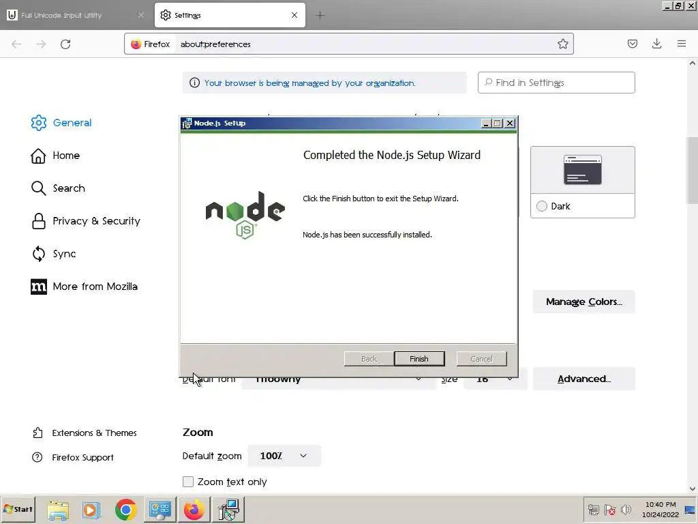Viewport: 698px width, 524px height.
Task: Click scrollbar up arrow in Settings page
Action: [693, 63]
